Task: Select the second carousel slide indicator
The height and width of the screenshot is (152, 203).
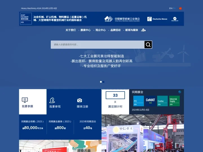Action: tap(103, 82)
